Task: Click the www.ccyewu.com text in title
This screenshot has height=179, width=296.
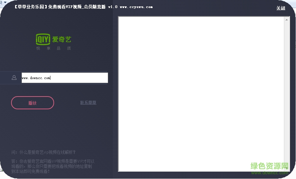Action: [136, 7]
